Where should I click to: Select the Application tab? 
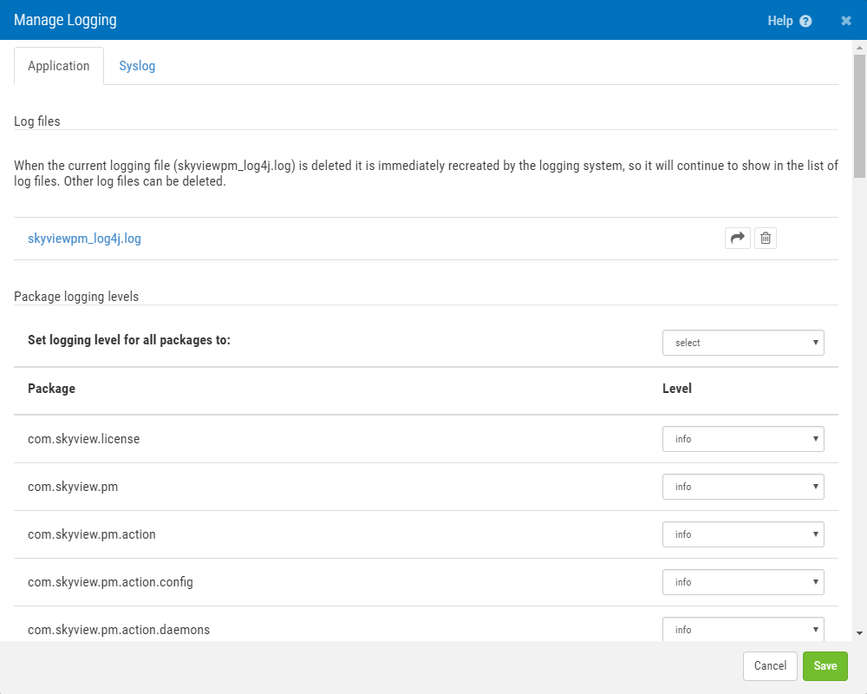pyautogui.click(x=58, y=65)
